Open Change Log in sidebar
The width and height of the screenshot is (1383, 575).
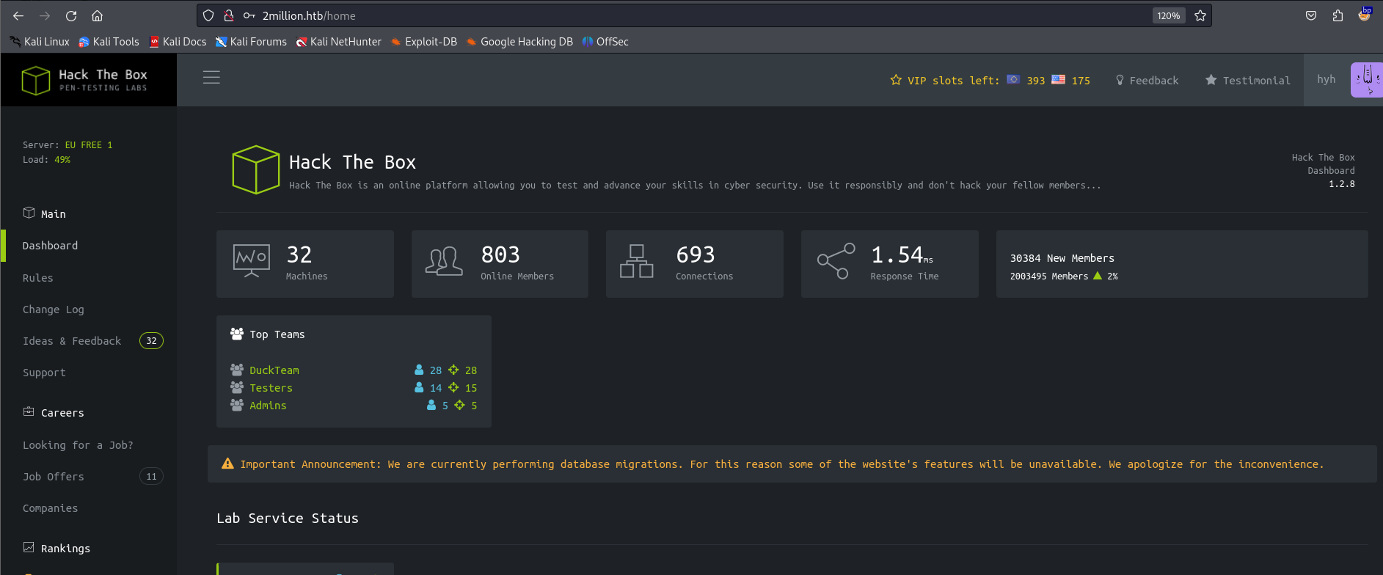pyautogui.click(x=53, y=310)
